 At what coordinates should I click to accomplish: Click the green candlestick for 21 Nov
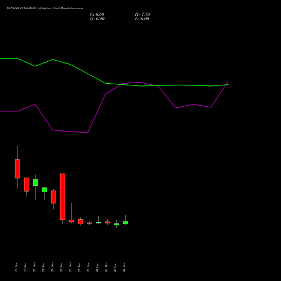[44, 190]
